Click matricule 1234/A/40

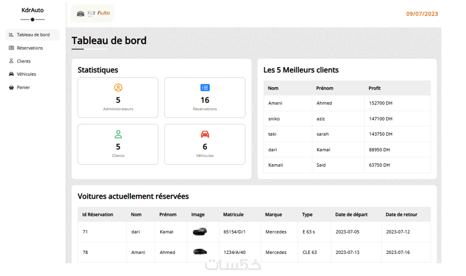coord(234,252)
